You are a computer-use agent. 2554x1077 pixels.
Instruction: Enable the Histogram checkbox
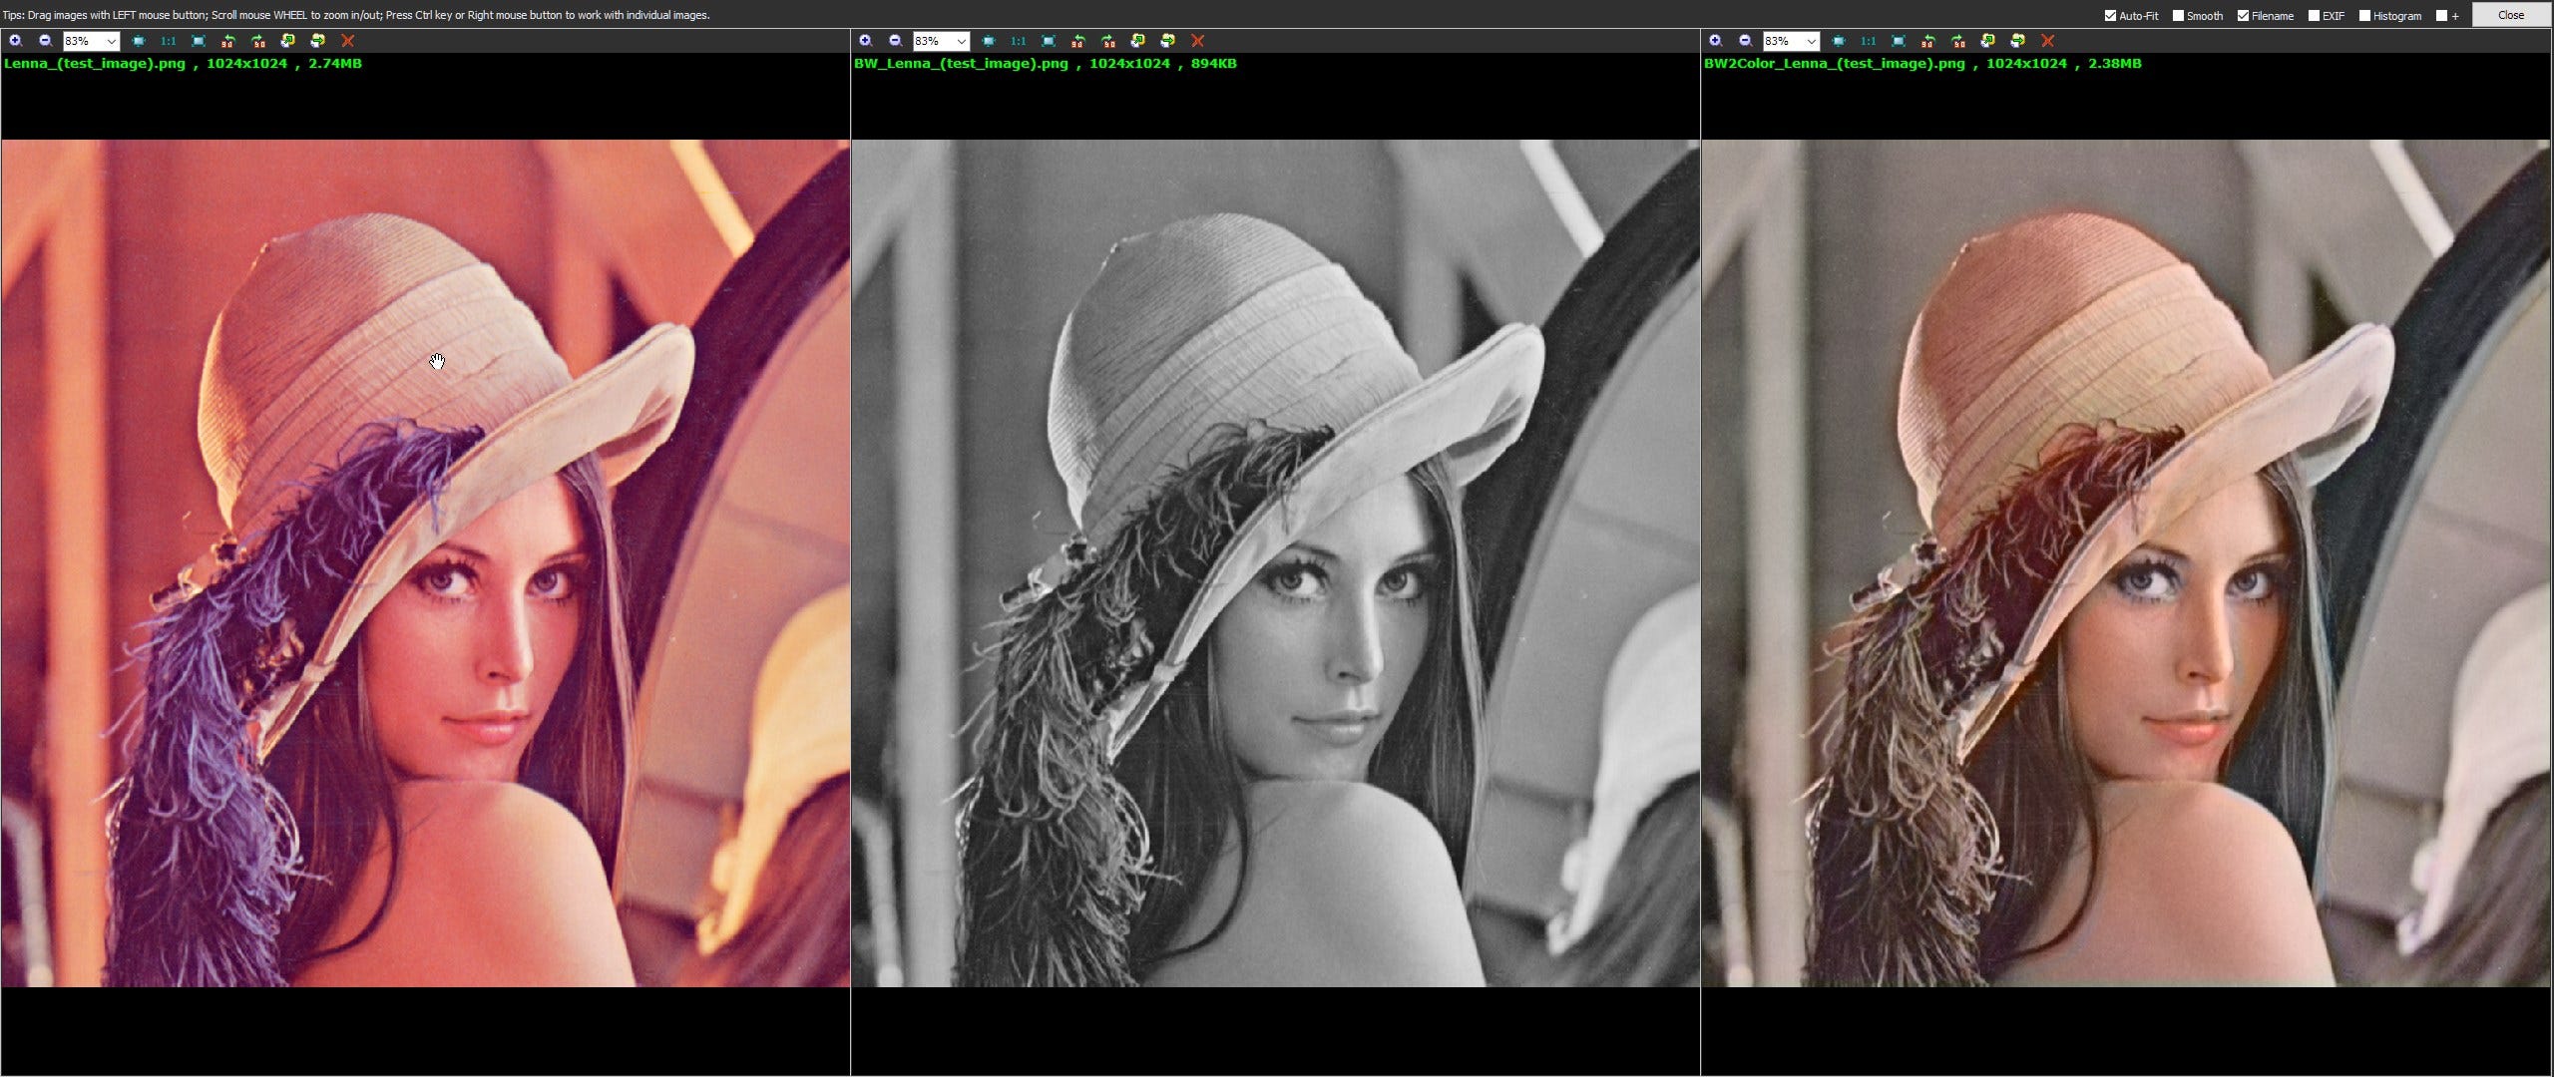2364,16
